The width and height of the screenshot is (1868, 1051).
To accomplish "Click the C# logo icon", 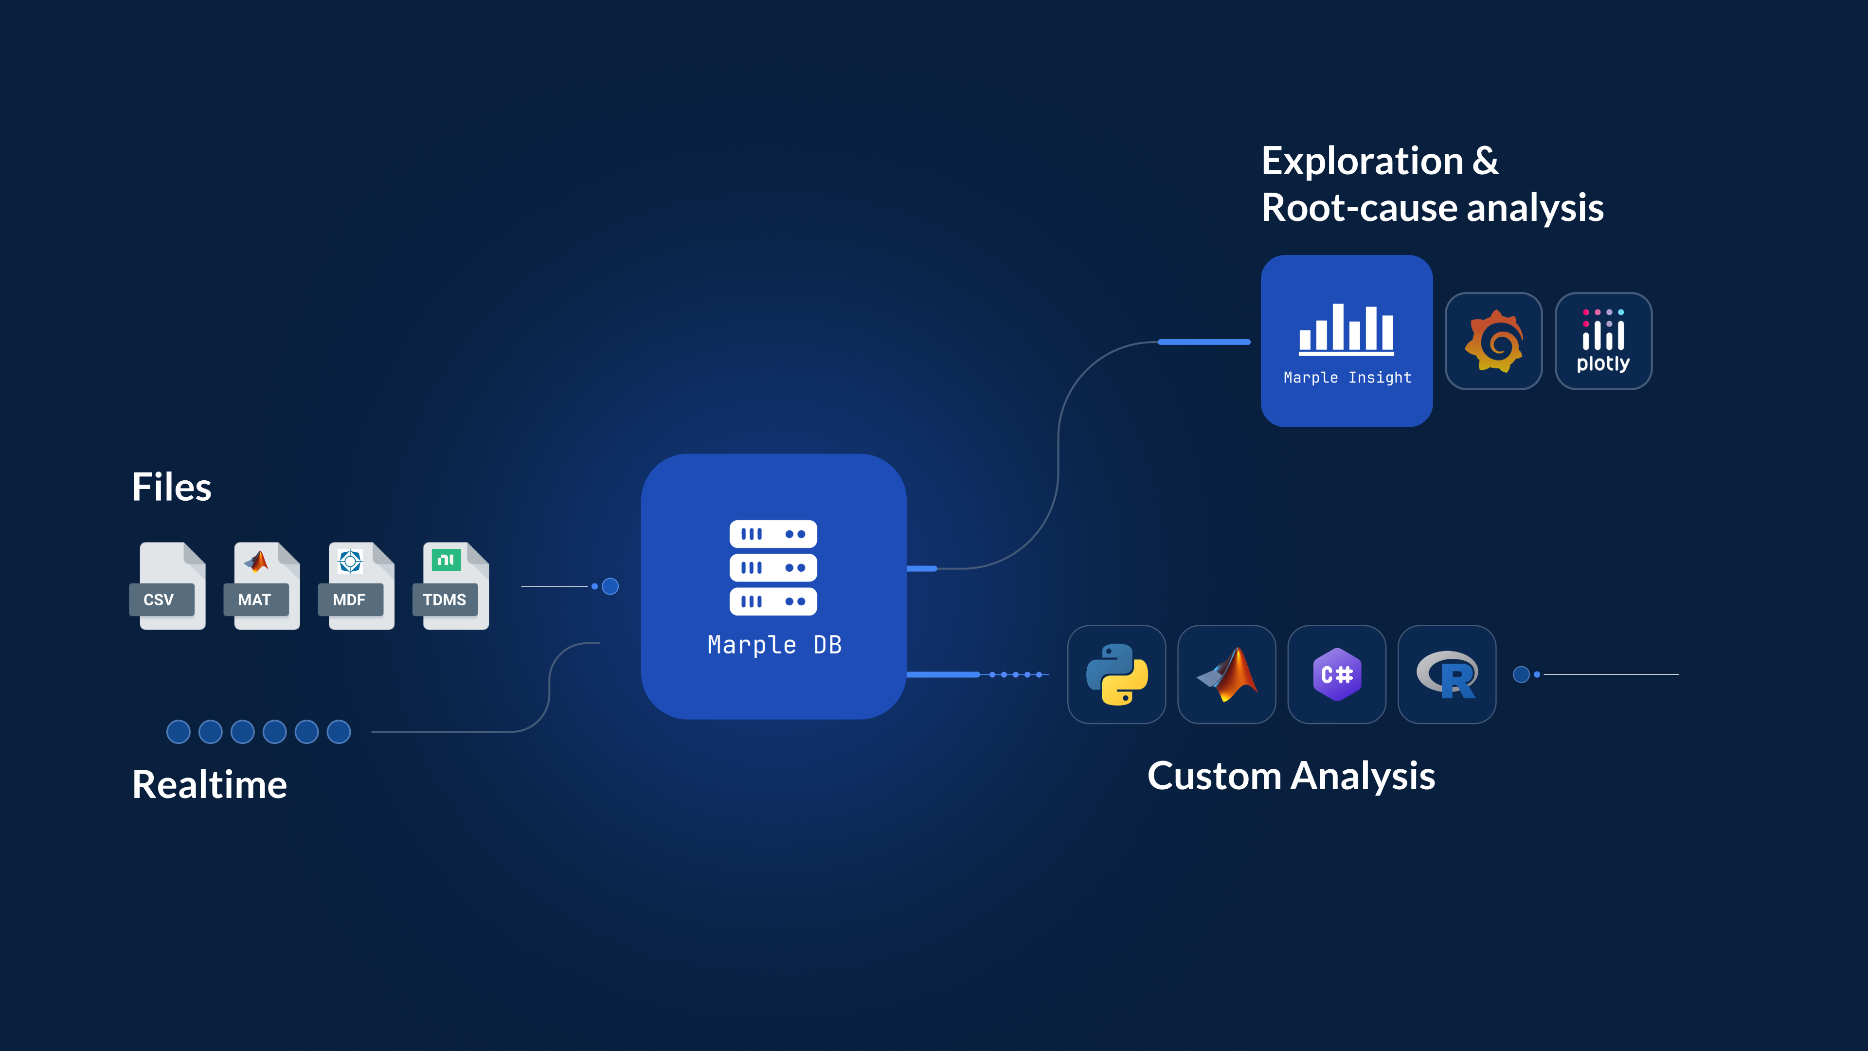I will pos(1336,674).
